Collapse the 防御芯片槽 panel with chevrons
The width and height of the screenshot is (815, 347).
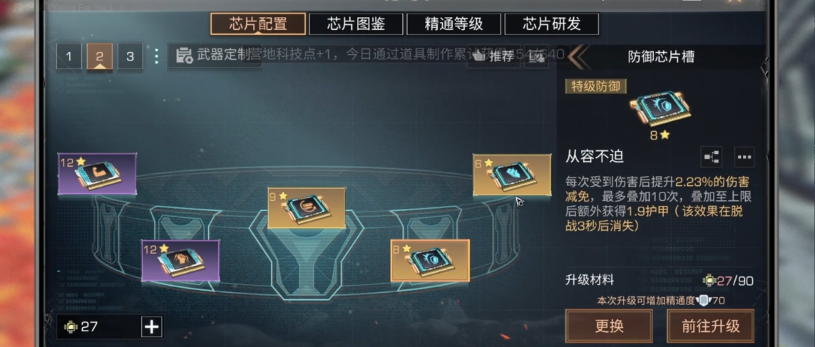[x=578, y=56]
